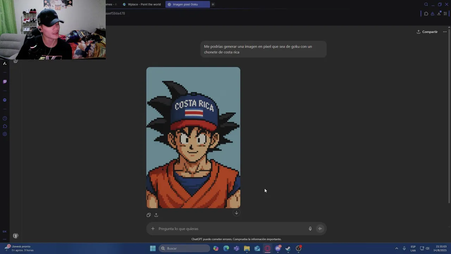Open the Aria AI sidebar icon
451x254 pixels.
tap(5, 64)
